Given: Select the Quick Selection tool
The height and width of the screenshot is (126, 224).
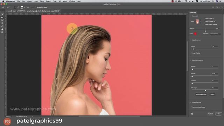Looking at the screenshot, I should click(2, 14).
